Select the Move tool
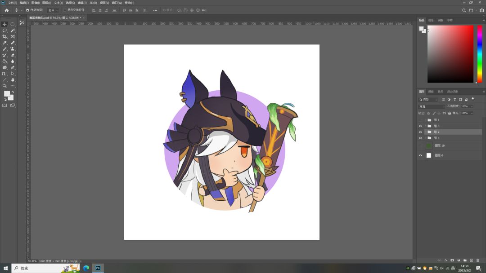This screenshot has width=486, height=273. pos(4,24)
